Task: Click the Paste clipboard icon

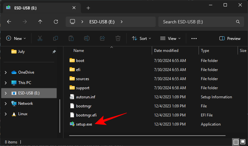Action: tap(71, 38)
